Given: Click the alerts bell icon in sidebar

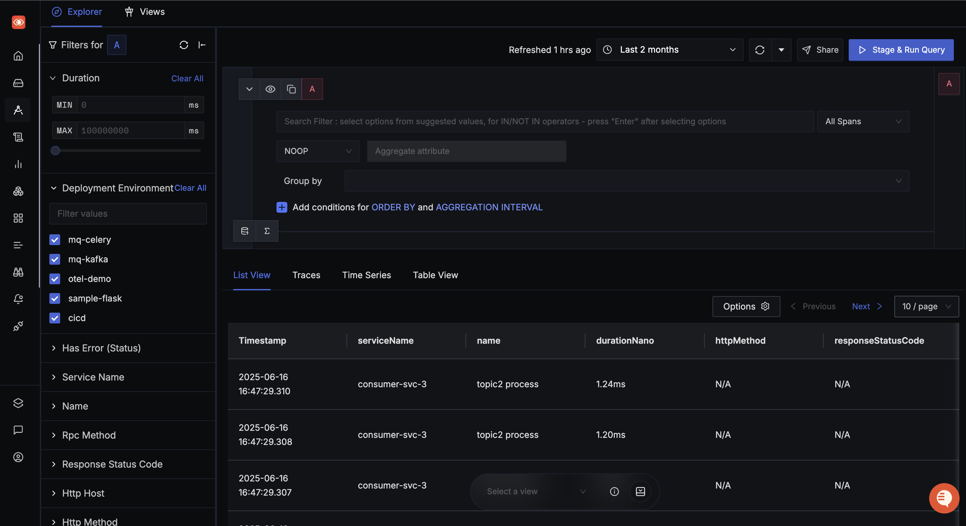Looking at the screenshot, I should coord(18,298).
